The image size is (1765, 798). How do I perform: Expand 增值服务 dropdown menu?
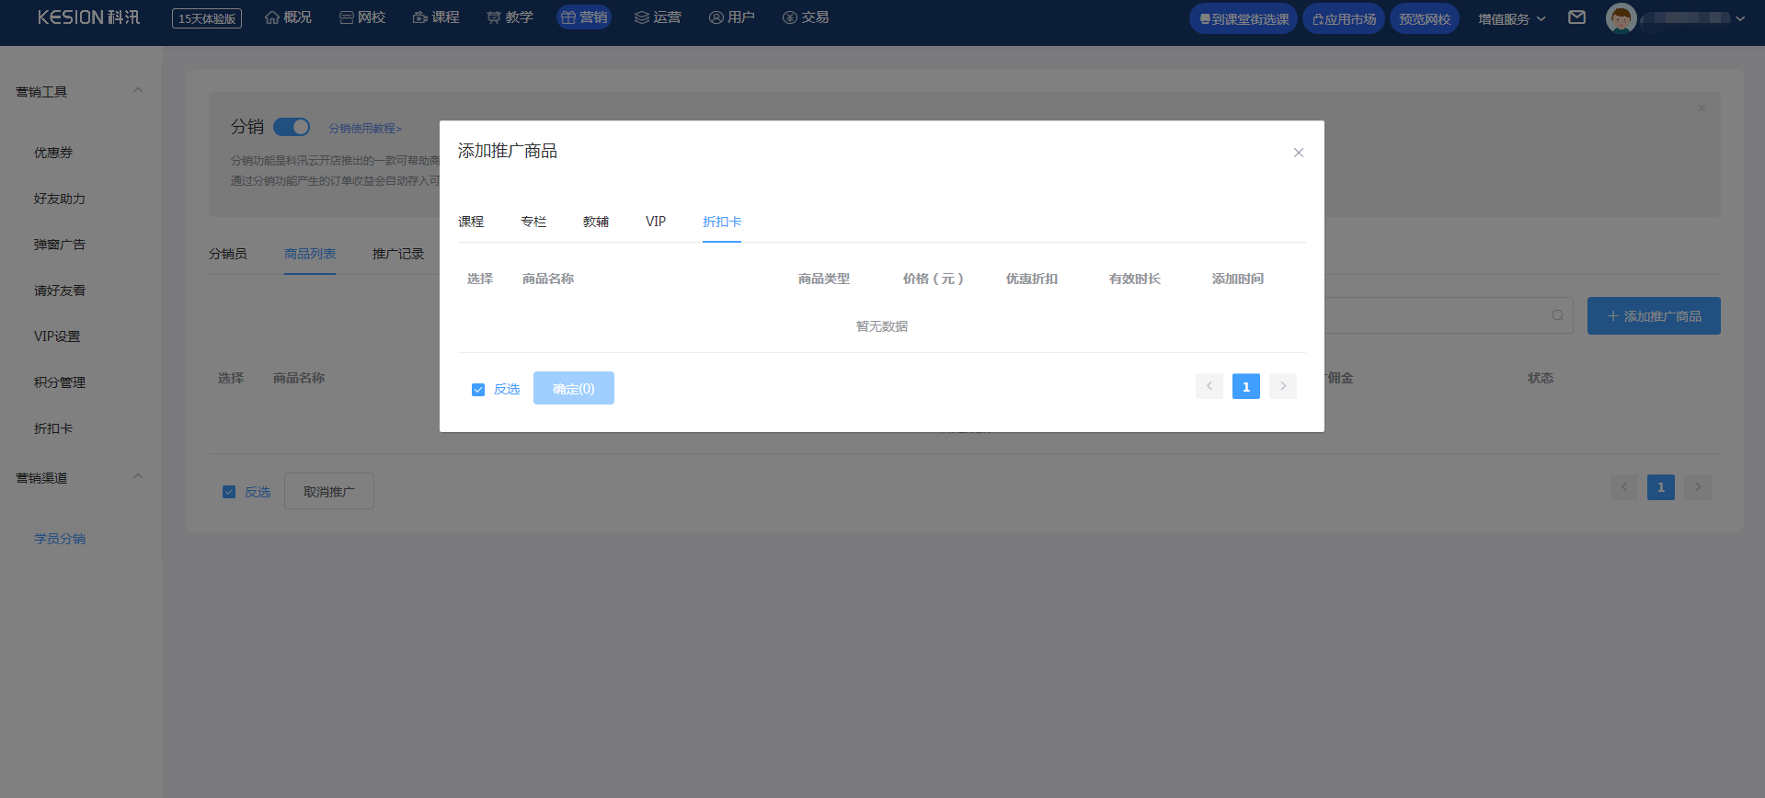click(1511, 18)
